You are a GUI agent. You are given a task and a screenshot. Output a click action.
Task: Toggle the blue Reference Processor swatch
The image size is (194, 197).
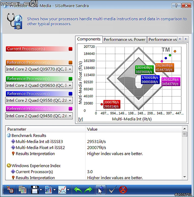coord(71,94)
